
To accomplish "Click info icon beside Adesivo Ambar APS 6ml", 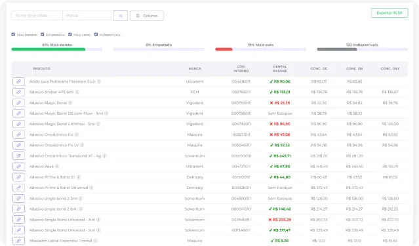I will pyautogui.click(x=77, y=92).
